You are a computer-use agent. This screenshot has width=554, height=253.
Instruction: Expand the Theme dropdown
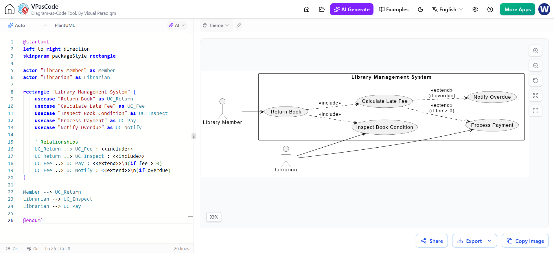coord(216,25)
